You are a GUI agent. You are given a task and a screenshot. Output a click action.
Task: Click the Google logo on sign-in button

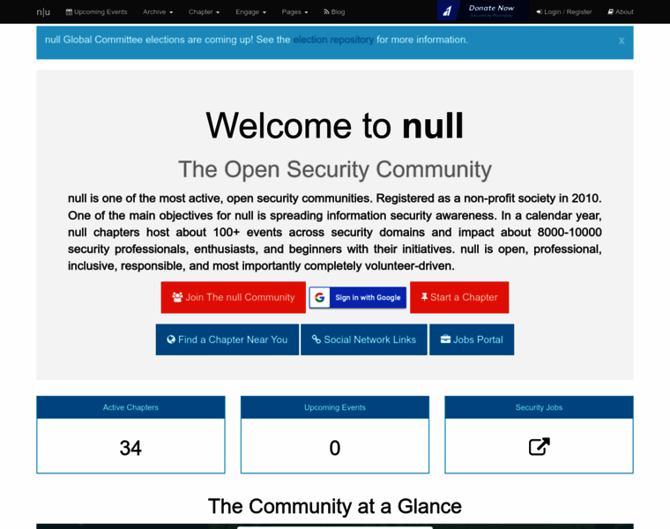pos(320,297)
